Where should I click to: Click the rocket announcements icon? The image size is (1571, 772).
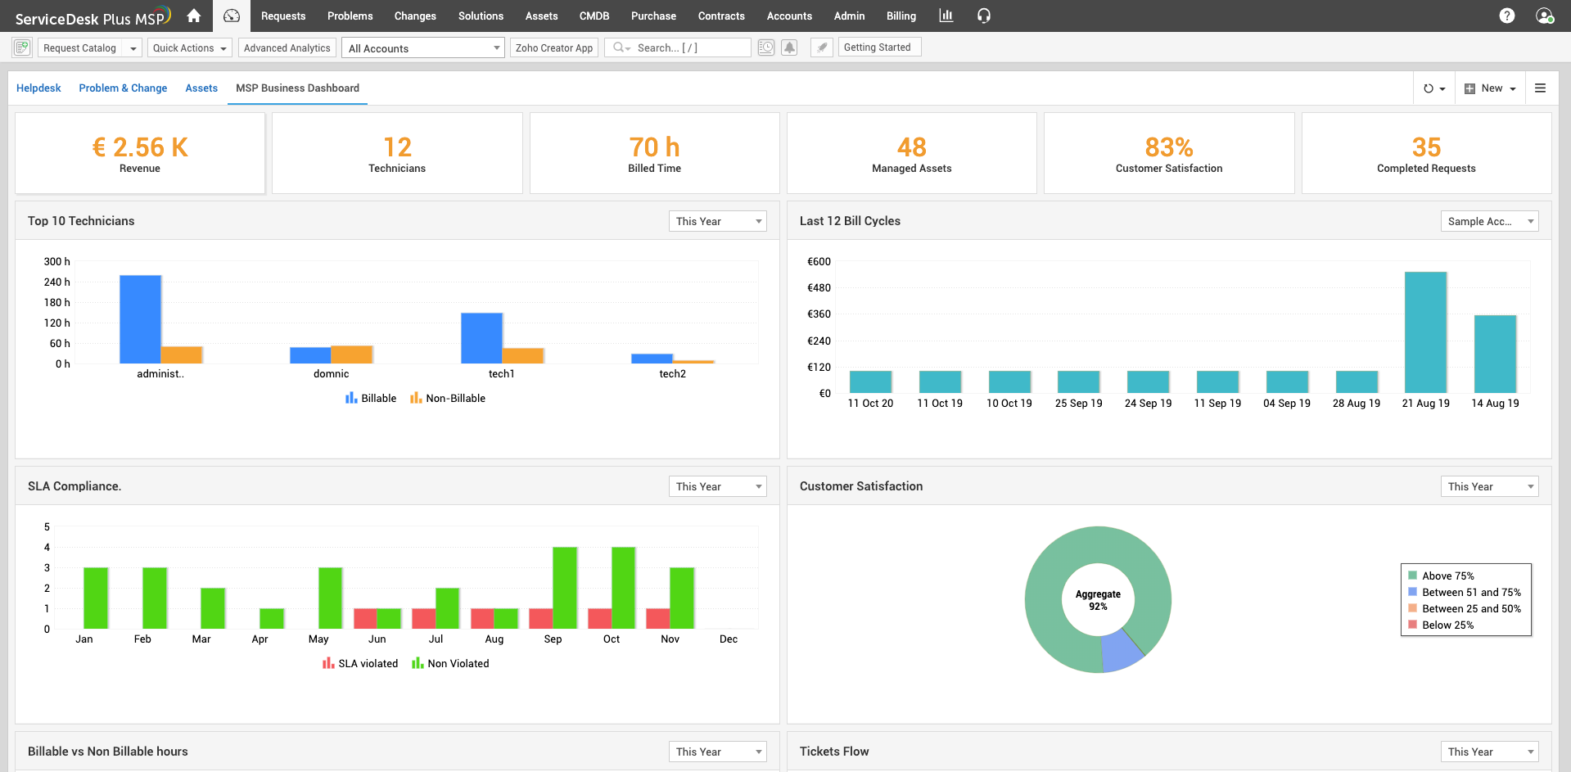coord(821,47)
